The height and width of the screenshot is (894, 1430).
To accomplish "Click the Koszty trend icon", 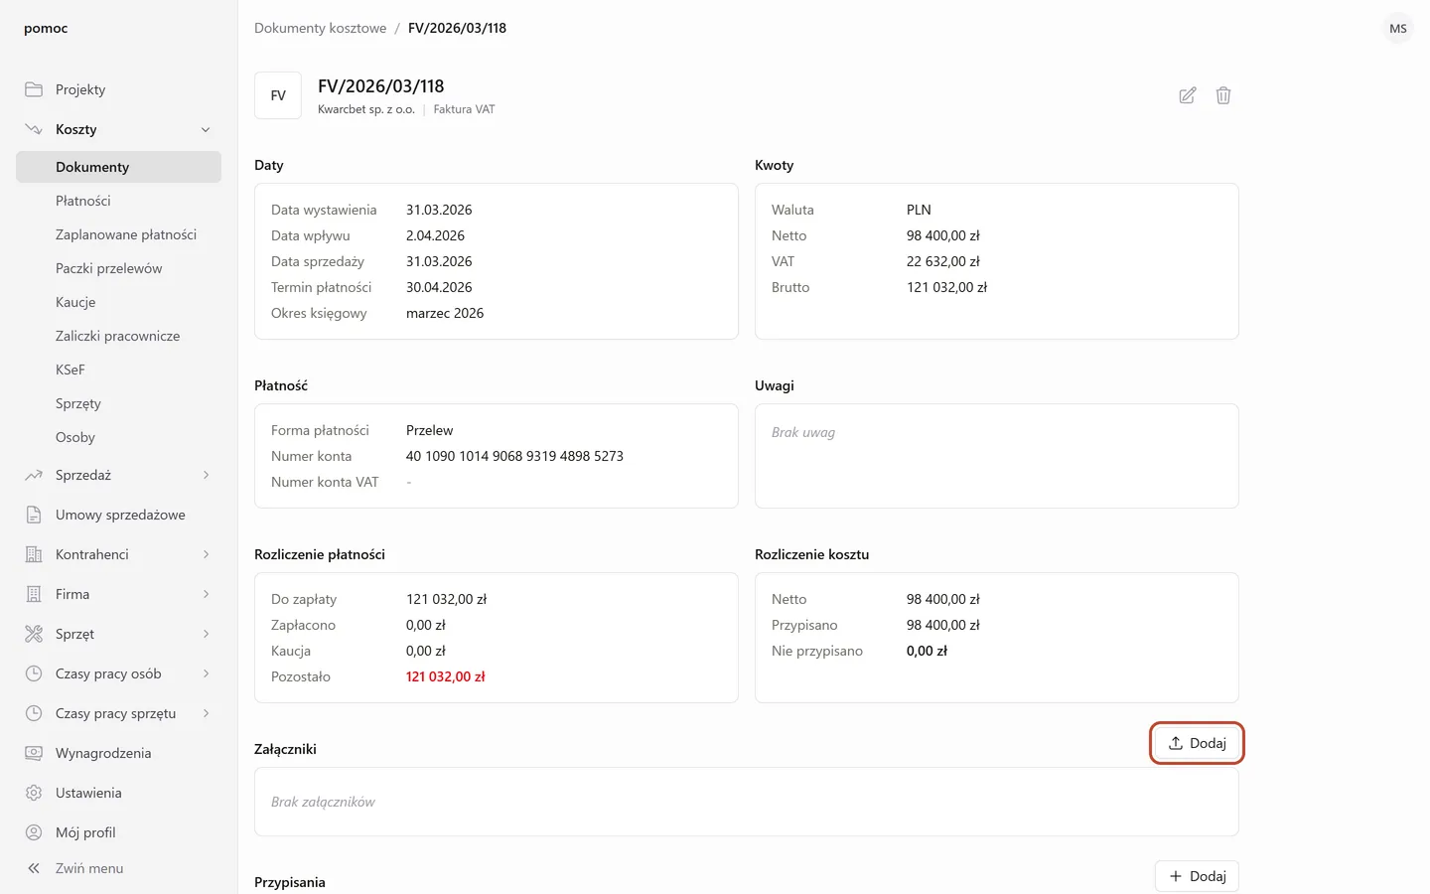I will 34,129.
